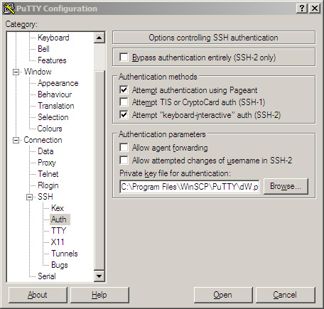324x309 pixels.
Task: Select the Auth tree item
Action: click(x=59, y=219)
